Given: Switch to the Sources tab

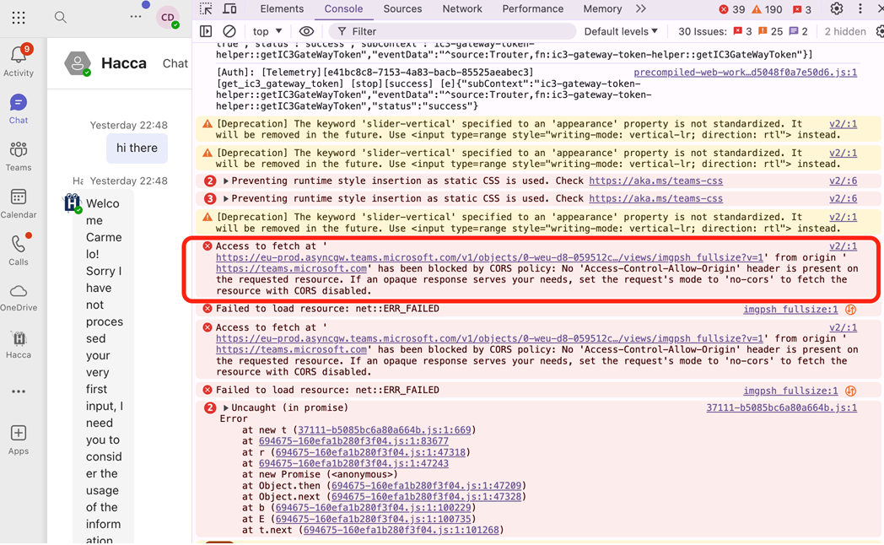Looking at the screenshot, I should coord(402,9).
